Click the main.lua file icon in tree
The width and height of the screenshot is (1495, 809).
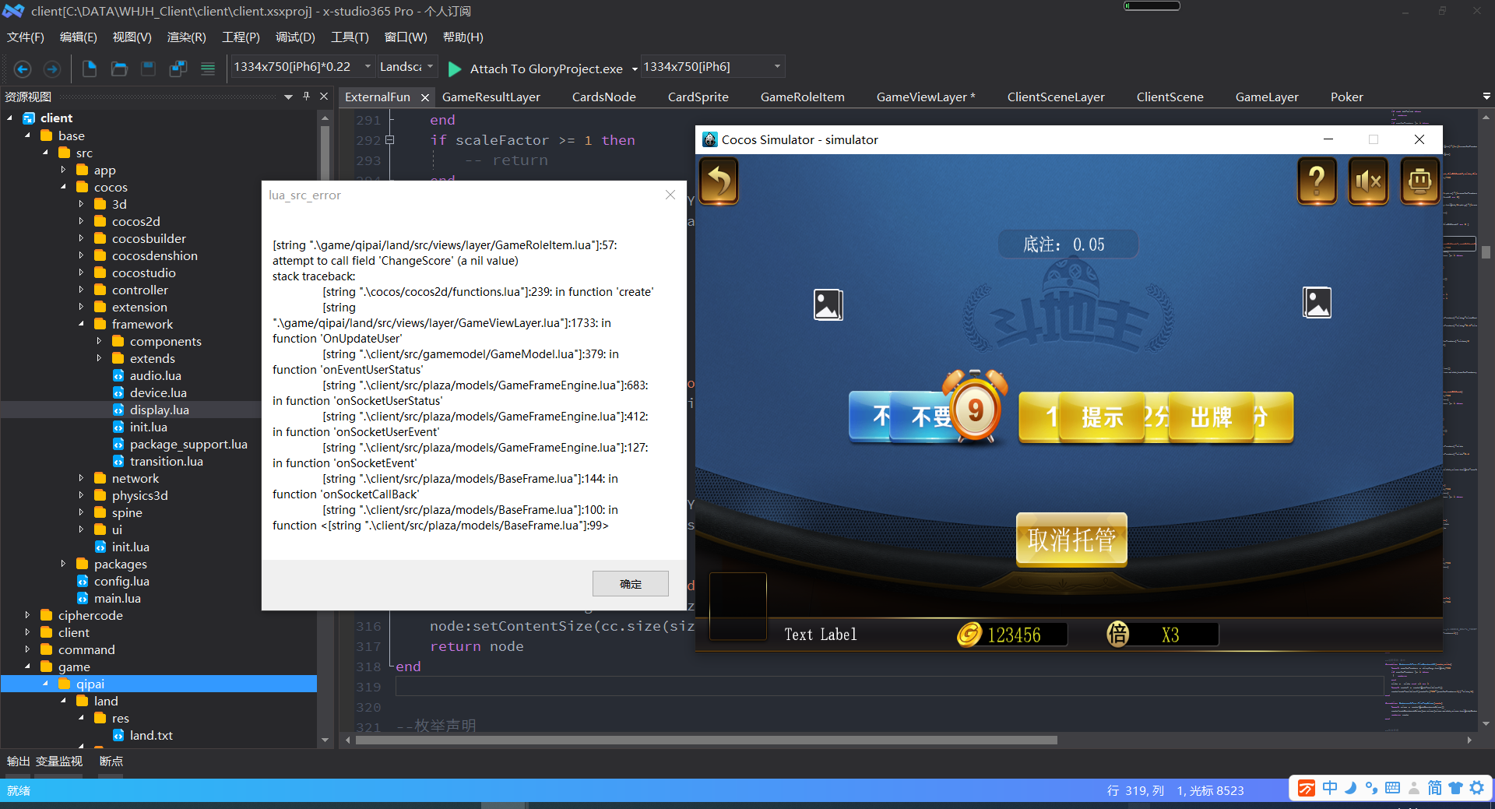pyautogui.click(x=83, y=599)
